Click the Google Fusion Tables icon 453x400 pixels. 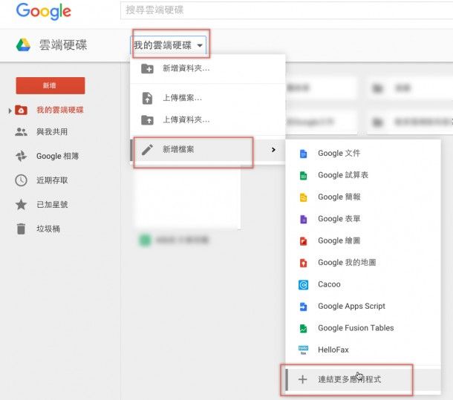(303, 328)
